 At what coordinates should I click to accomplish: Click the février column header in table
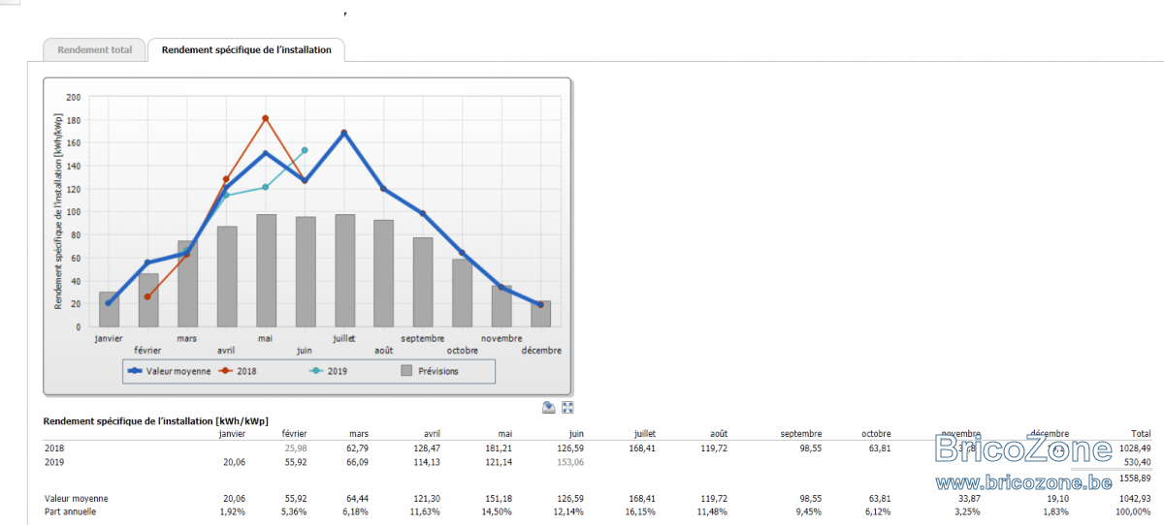pyautogui.click(x=294, y=434)
